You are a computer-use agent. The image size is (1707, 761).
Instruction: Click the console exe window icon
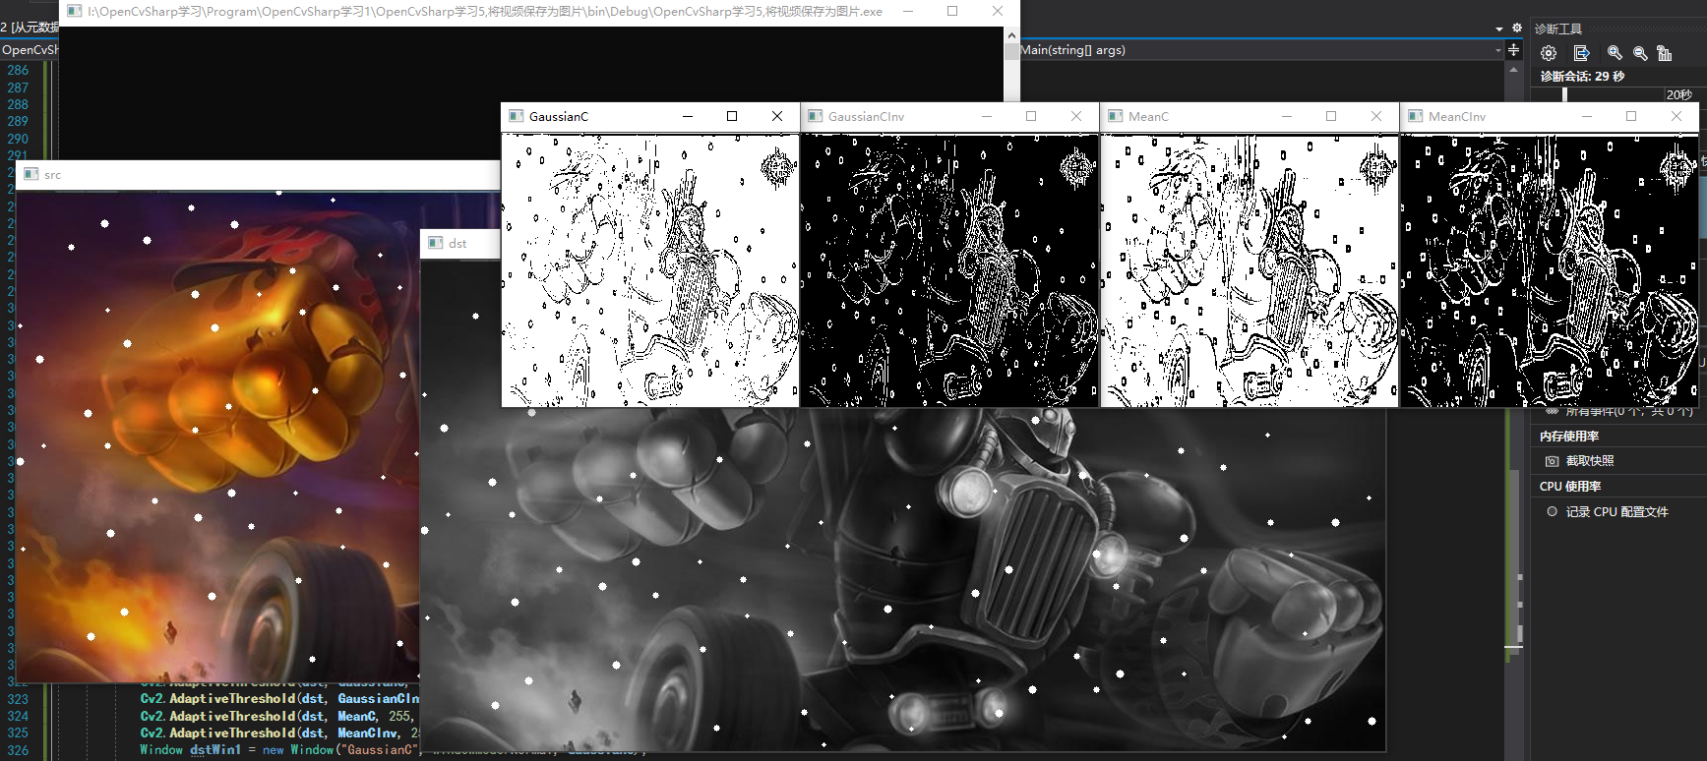pyautogui.click(x=74, y=11)
